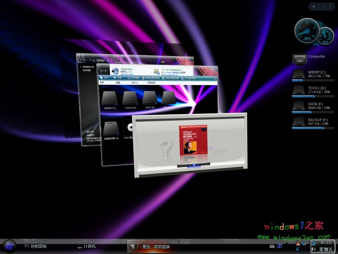Select TOOLS (D:) drive in explorer window

[x=130, y=99]
